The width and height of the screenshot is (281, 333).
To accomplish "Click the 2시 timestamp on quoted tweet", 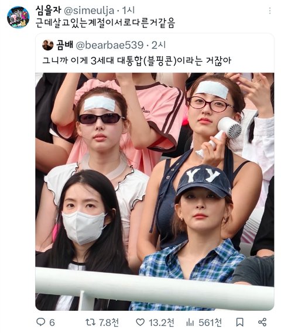I will [159, 45].
